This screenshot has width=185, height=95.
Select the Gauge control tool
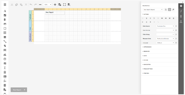coord(5,59)
